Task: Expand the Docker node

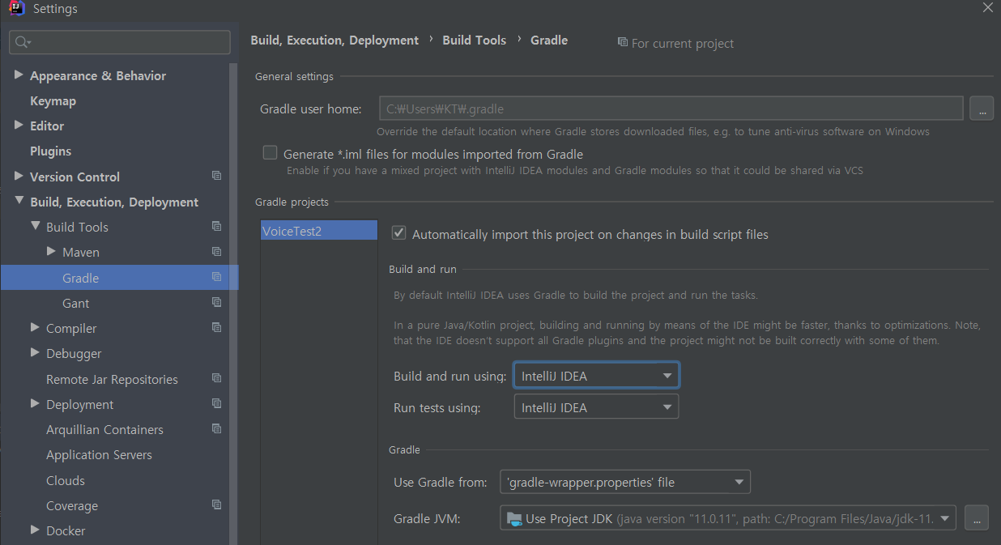Action: pos(35,530)
